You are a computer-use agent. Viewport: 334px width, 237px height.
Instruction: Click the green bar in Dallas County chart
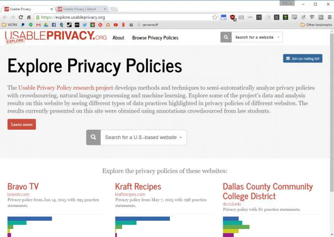[236, 227]
